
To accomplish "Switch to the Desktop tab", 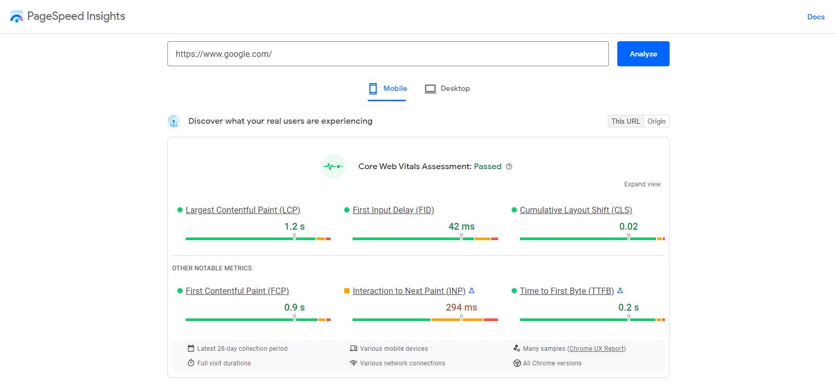I will [447, 89].
